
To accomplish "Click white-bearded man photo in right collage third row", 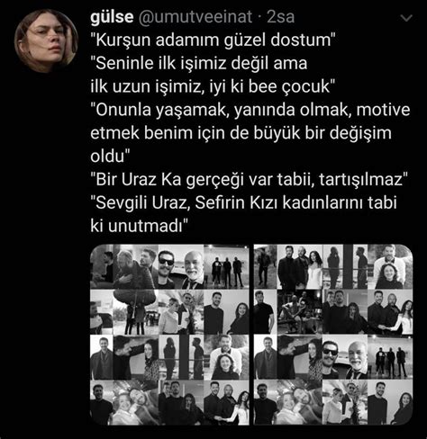I will (x=357, y=357).
